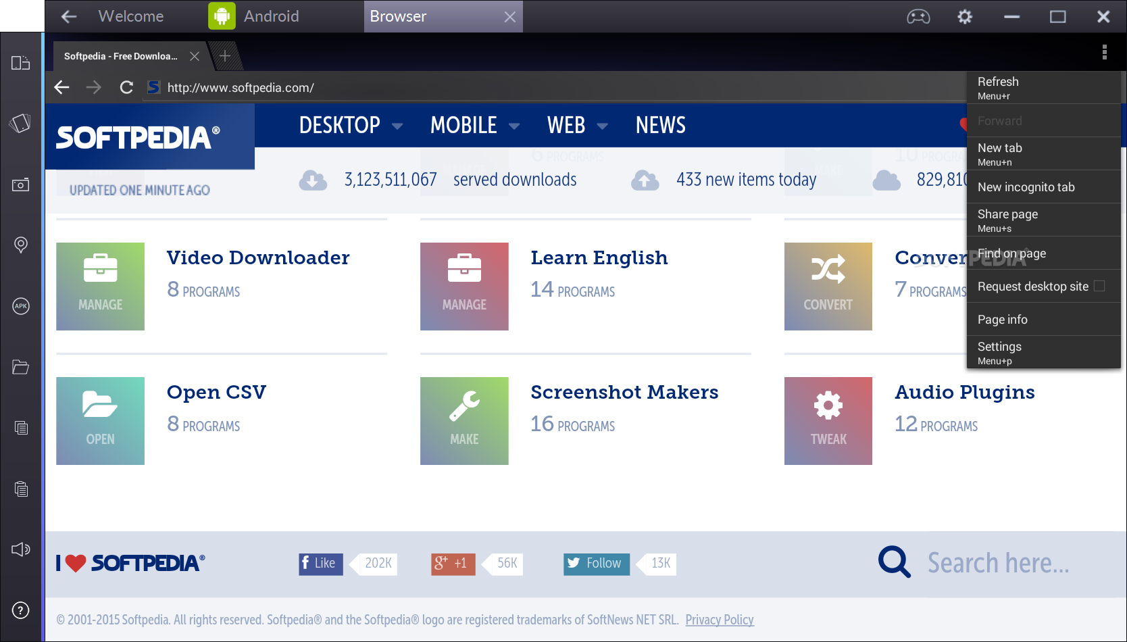Expand the DESKTOP dropdown arrow
1127x642 pixels.
click(397, 126)
